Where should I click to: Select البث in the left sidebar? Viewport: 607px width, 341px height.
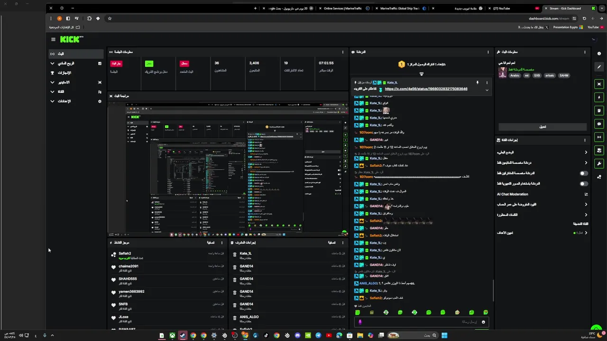[76, 54]
